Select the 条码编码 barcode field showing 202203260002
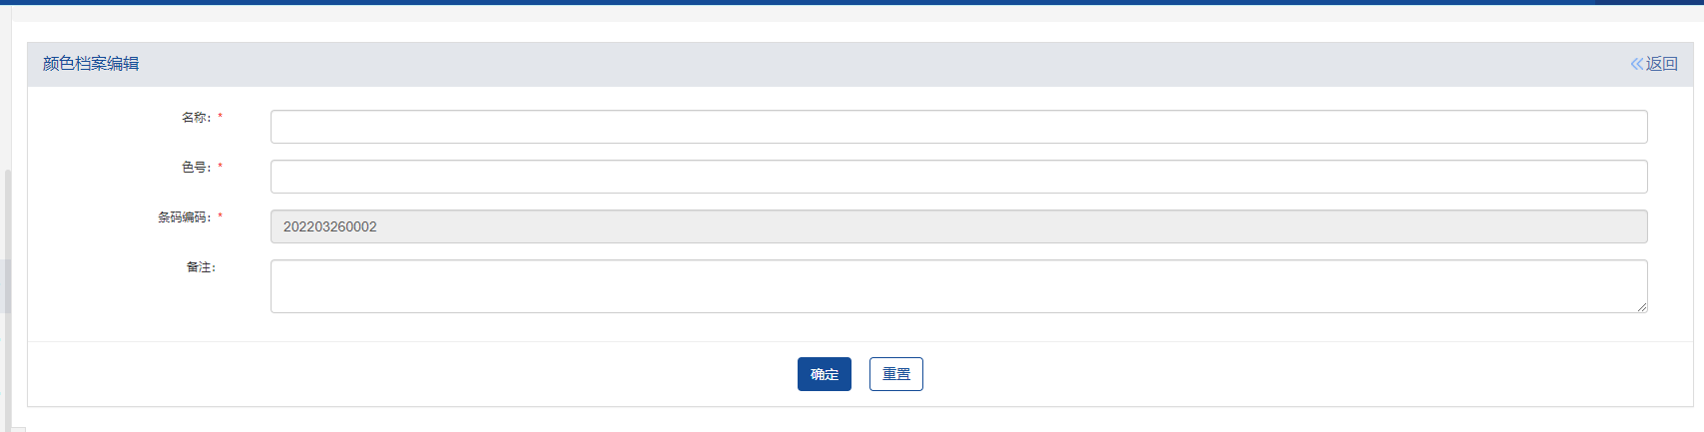Screen dimensions: 1704x432 click(x=958, y=226)
